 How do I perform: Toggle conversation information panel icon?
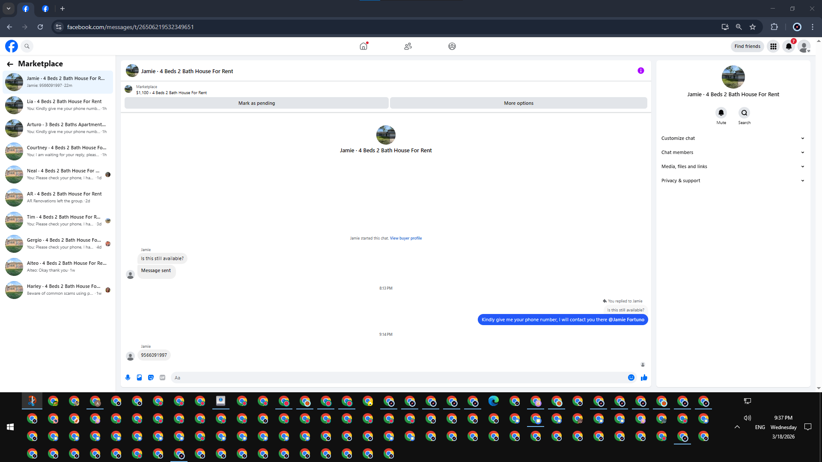640,71
